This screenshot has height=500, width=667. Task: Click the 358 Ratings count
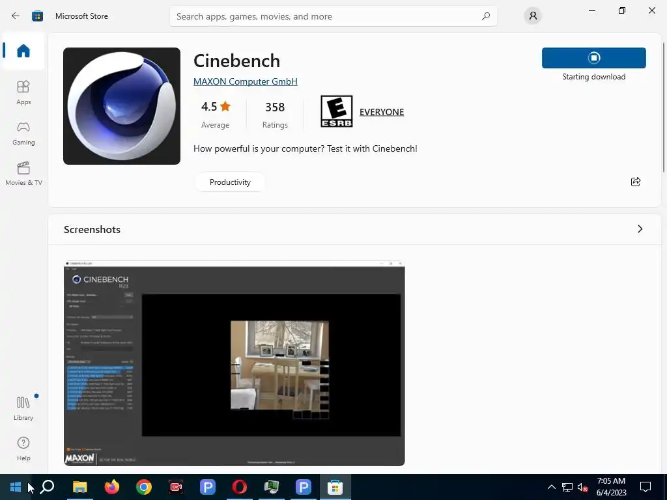(275, 115)
